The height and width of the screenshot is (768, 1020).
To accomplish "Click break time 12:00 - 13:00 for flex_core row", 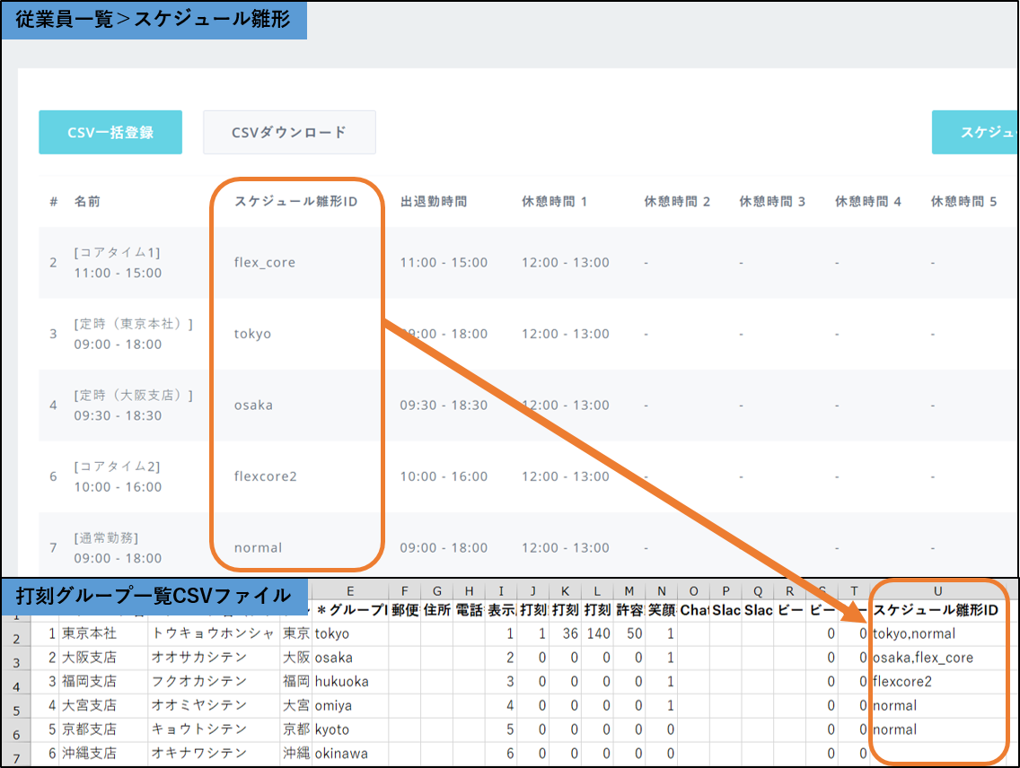I will [x=566, y=263].
